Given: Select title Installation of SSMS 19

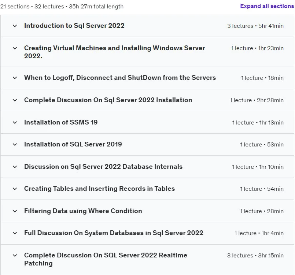Looking at the screenshot, I should (61, 122).
